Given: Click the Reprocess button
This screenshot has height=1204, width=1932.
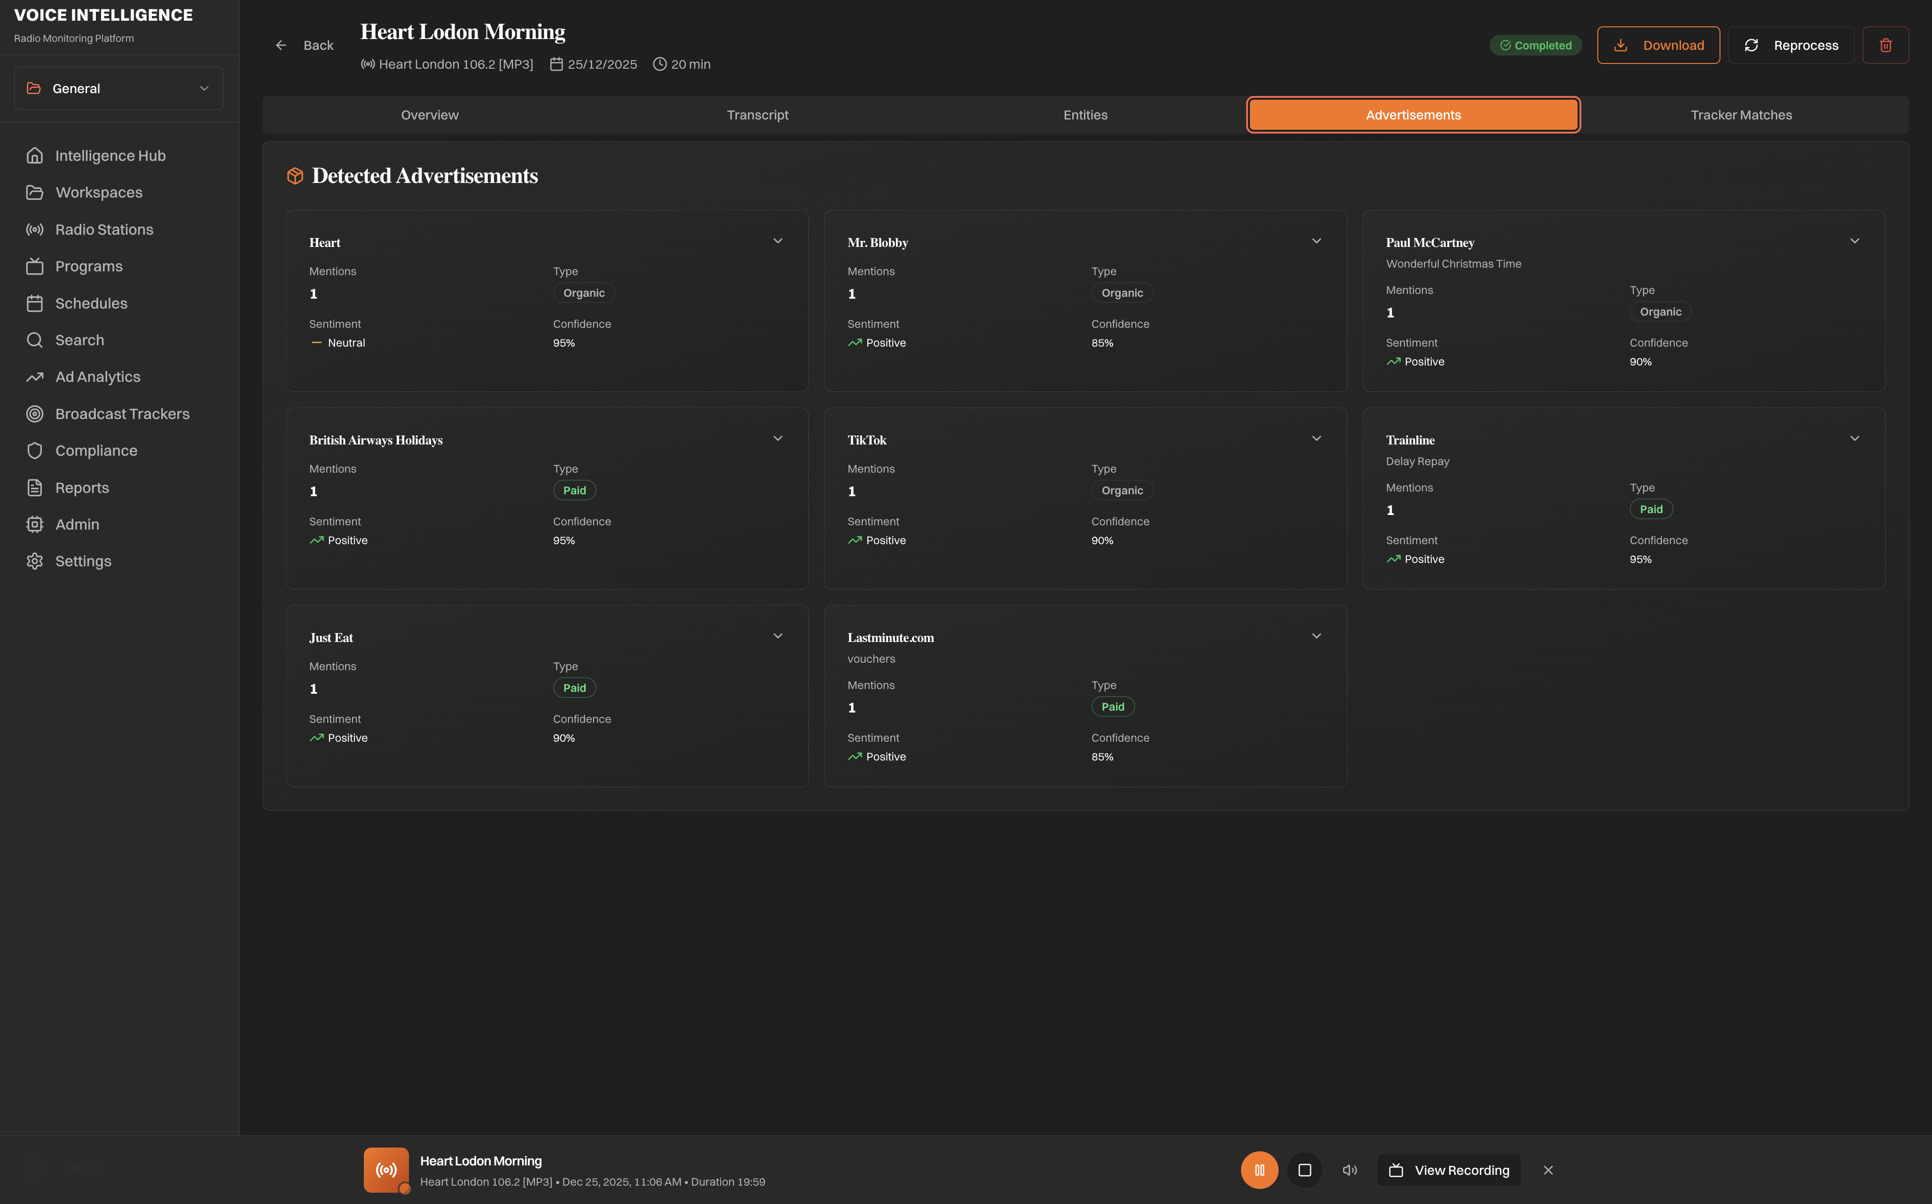Looking at the screenshot, I should click(x=1791, y=46).
